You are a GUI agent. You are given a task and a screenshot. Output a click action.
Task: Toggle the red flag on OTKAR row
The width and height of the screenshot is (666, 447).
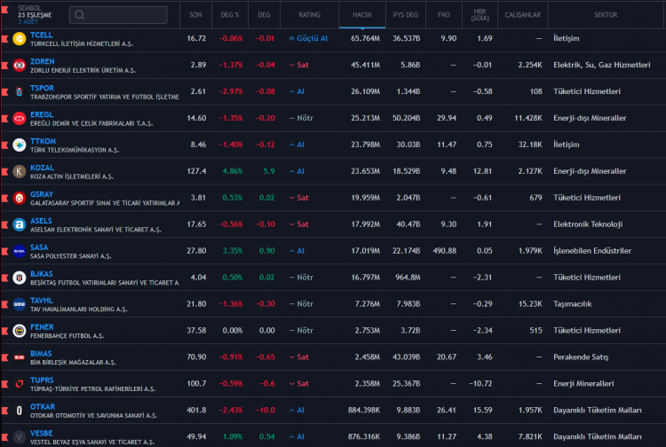coord(5,411)
